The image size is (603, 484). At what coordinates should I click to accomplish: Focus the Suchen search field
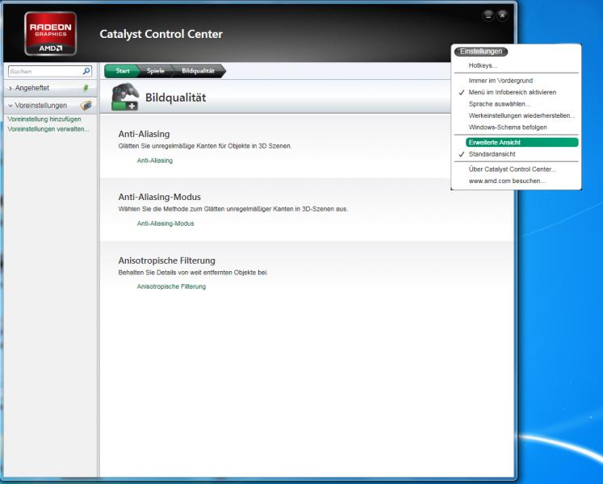click(x=44, y=71)
